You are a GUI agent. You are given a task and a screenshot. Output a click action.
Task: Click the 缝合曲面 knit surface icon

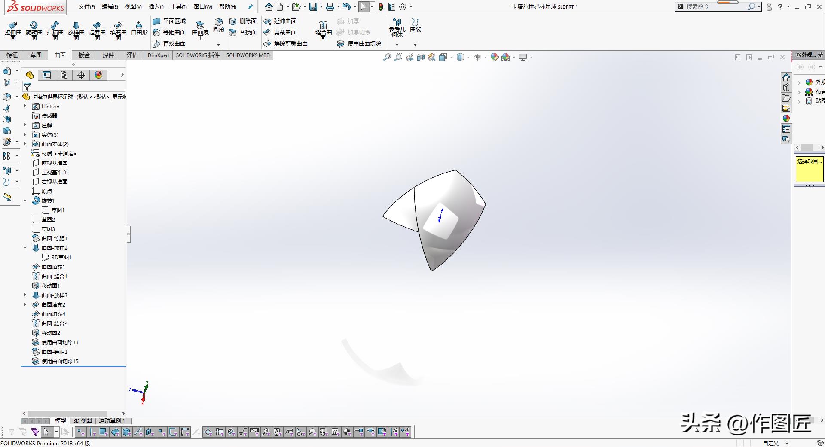(x=323, y=30)
